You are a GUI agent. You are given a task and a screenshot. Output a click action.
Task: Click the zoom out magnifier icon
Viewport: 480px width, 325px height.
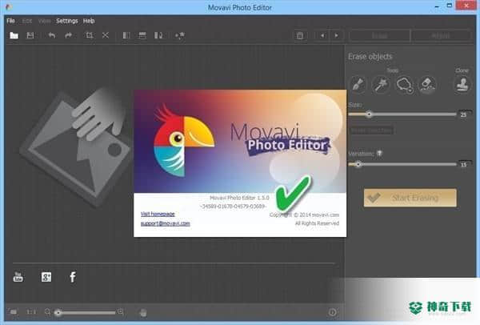click(x=47, y=312)
